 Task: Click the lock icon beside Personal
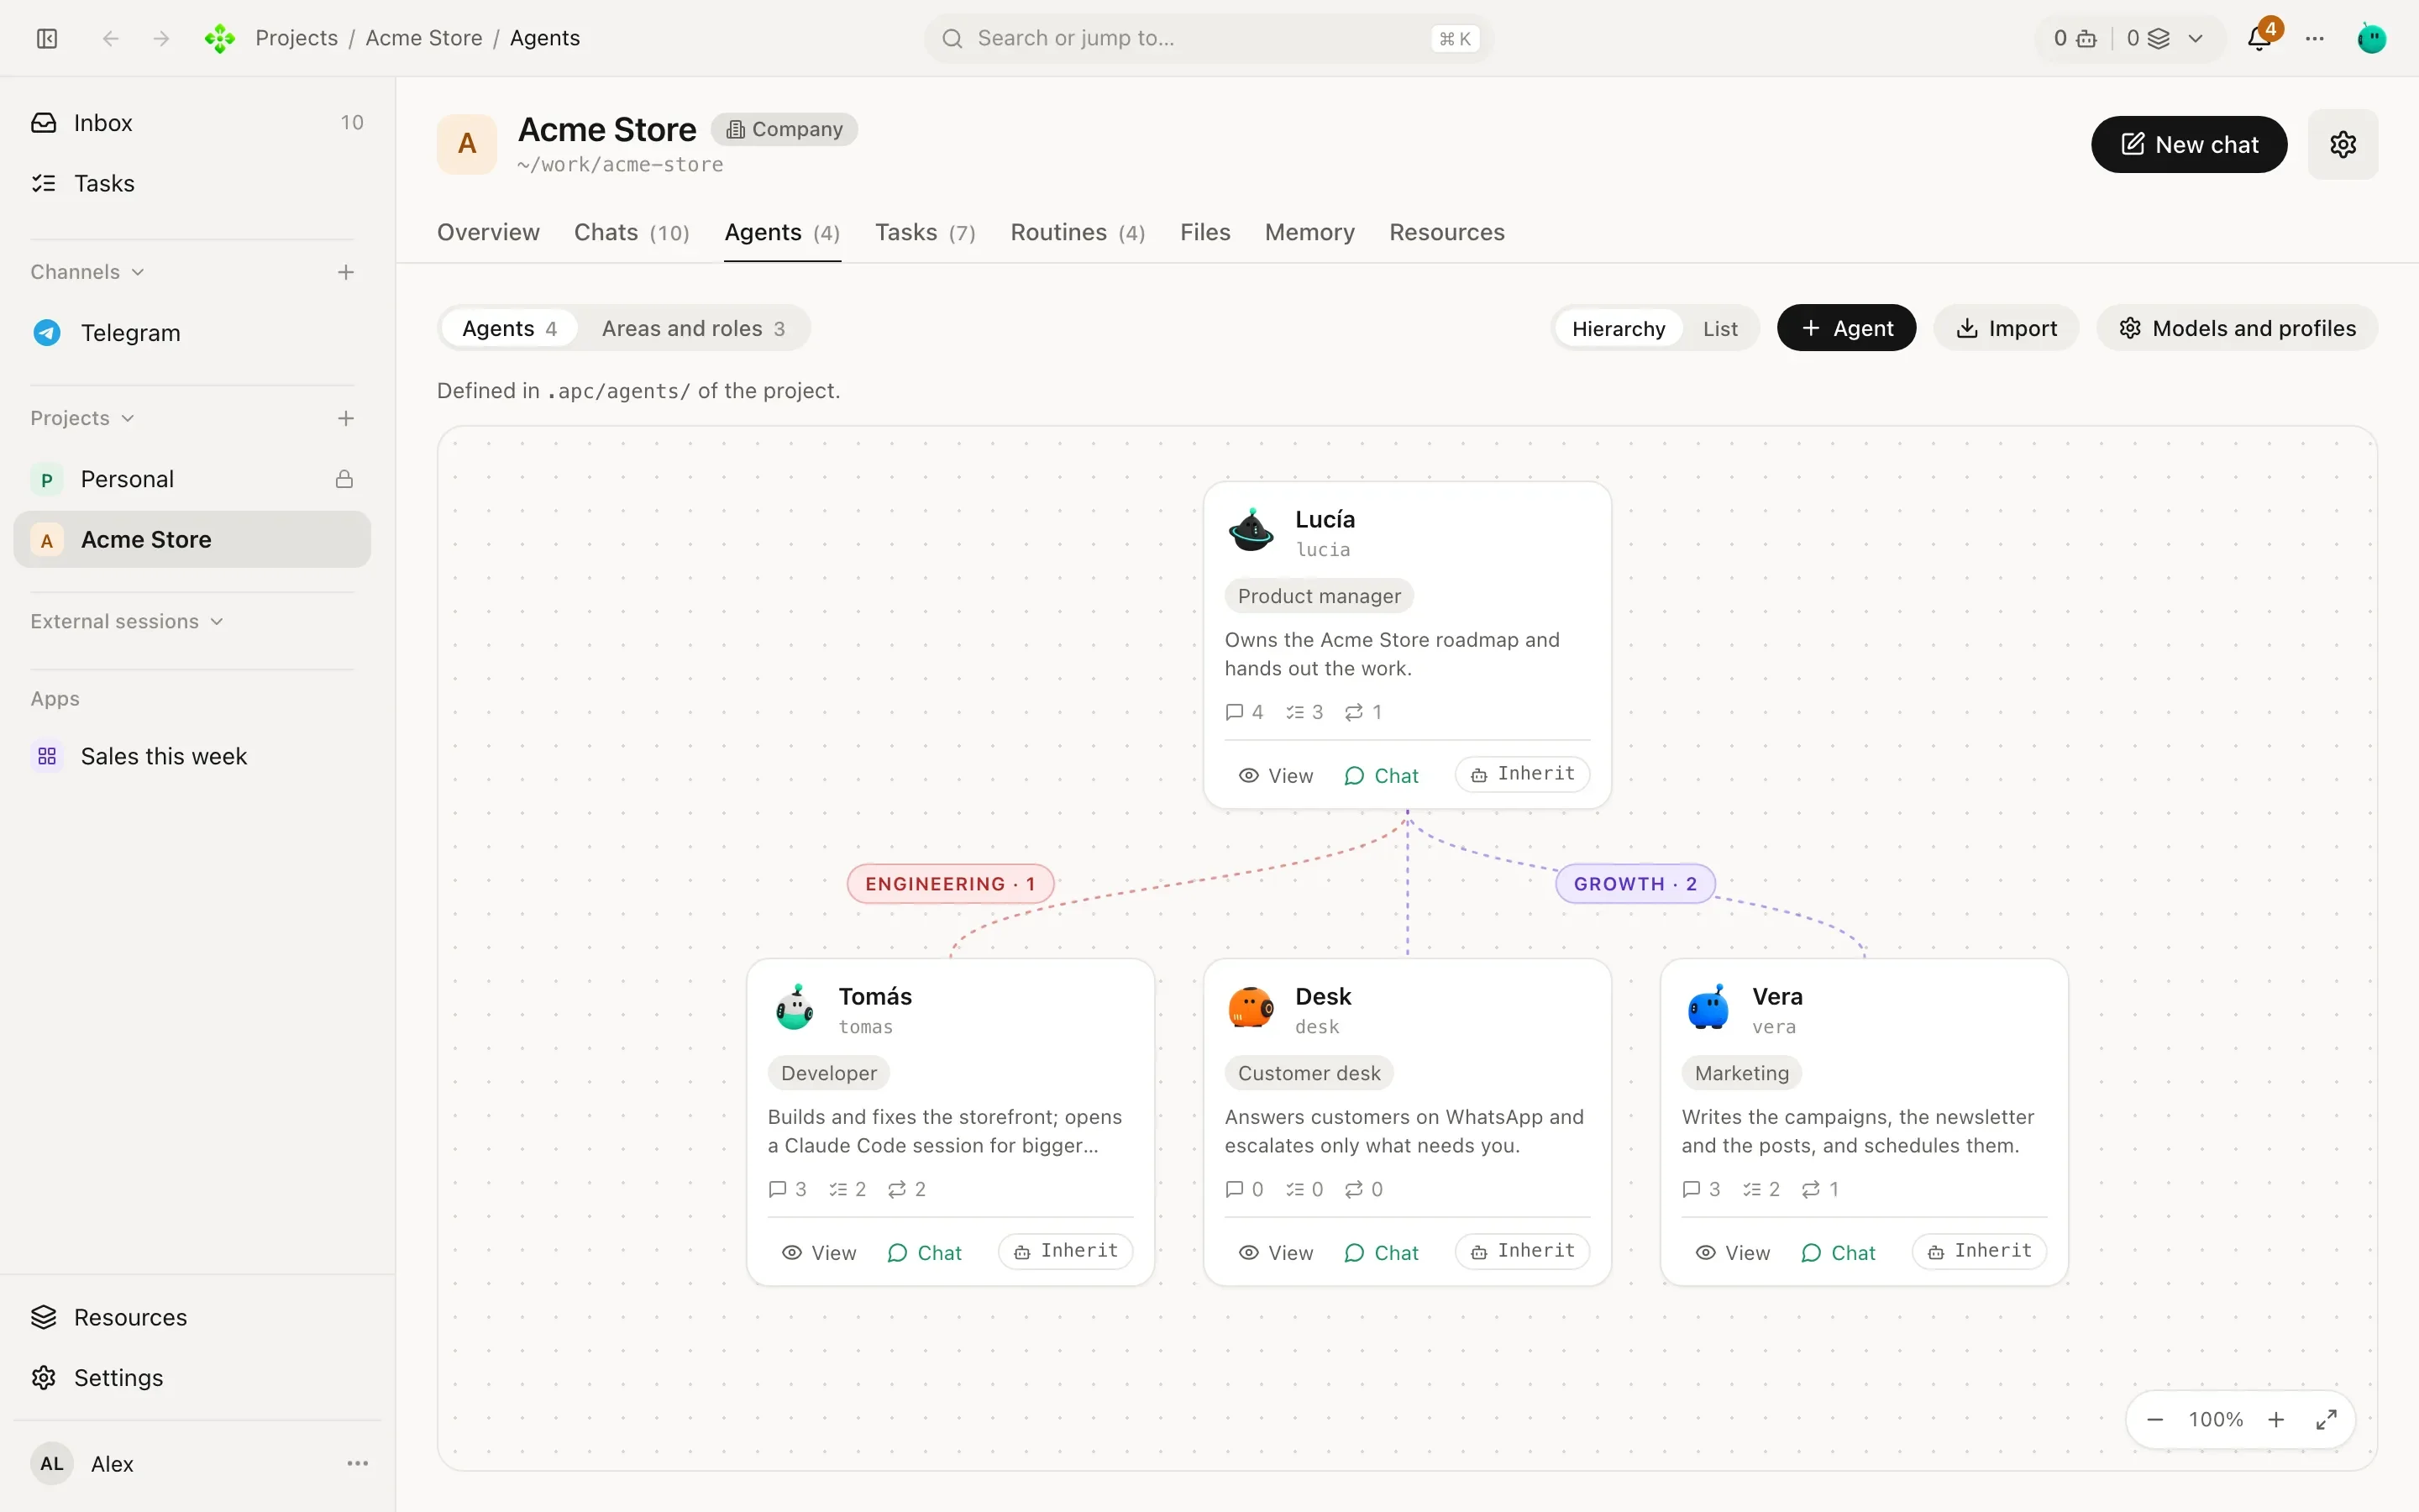(x=344, y=479)
